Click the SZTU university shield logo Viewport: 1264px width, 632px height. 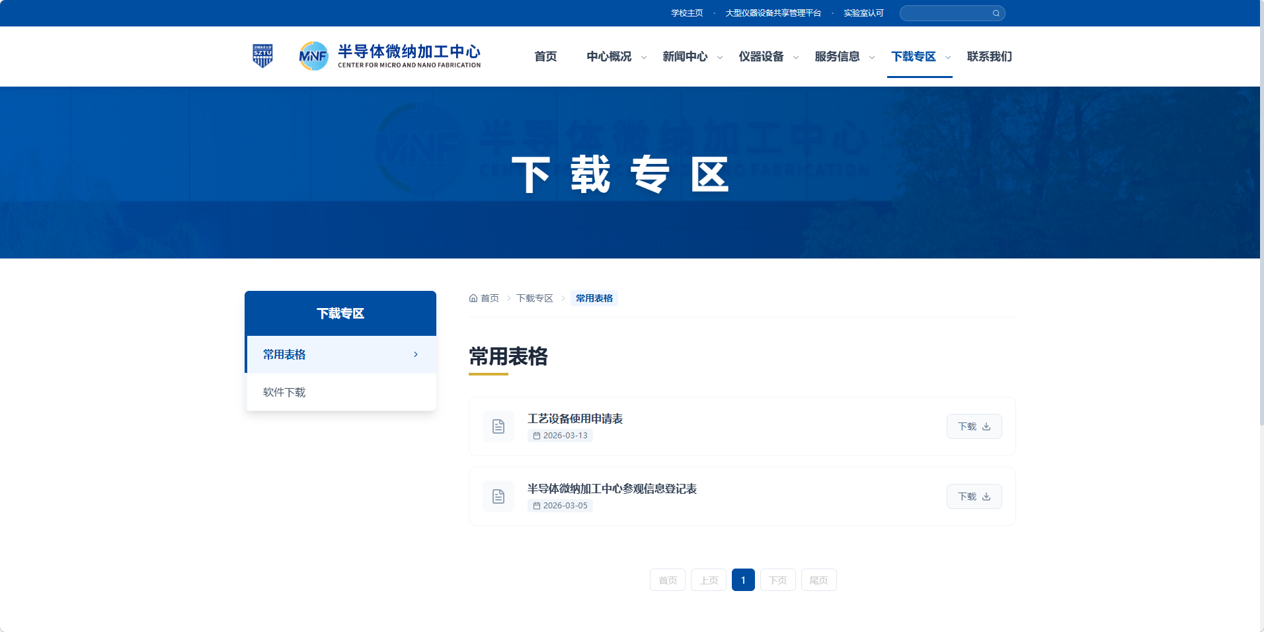(x=262, y=56)
